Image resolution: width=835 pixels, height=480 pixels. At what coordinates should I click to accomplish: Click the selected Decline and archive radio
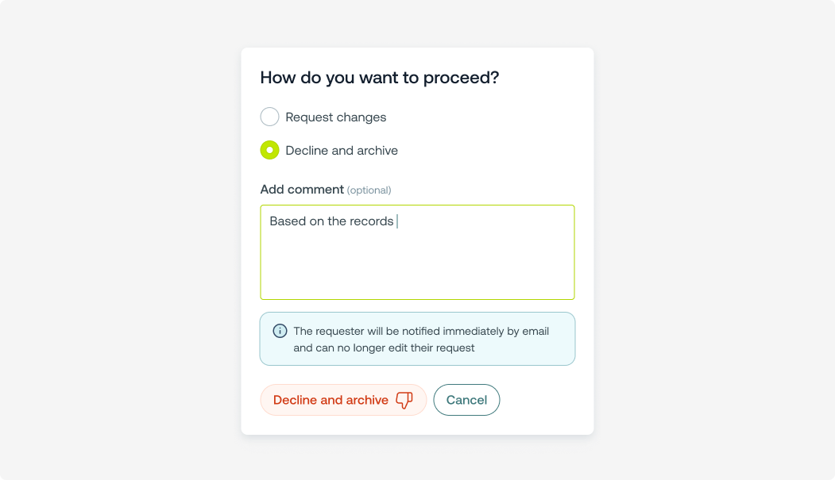click(270, 151)
